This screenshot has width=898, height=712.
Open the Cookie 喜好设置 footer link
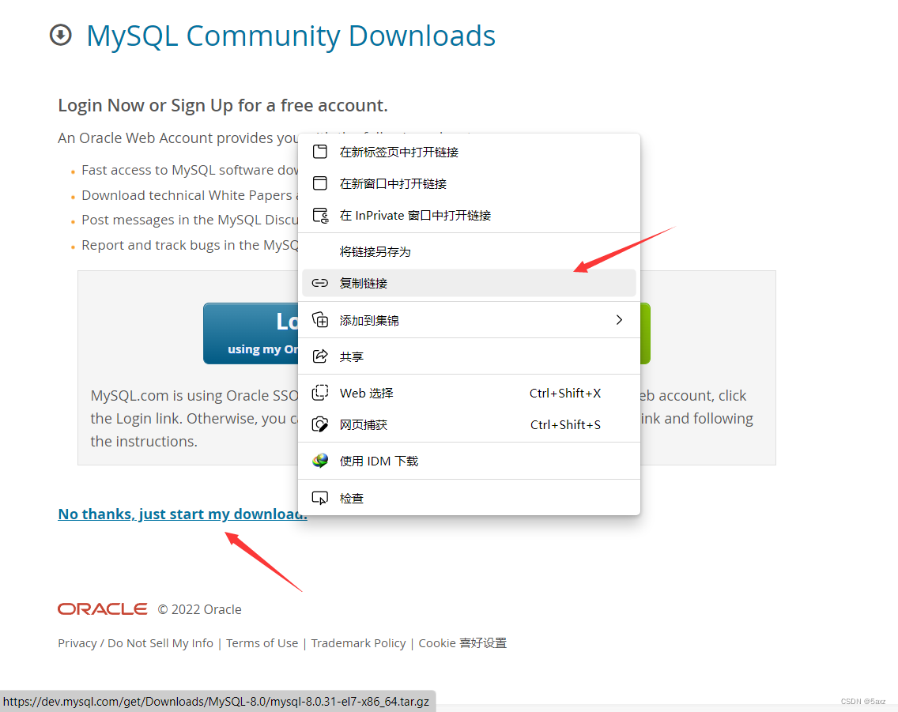coord(462,642)
